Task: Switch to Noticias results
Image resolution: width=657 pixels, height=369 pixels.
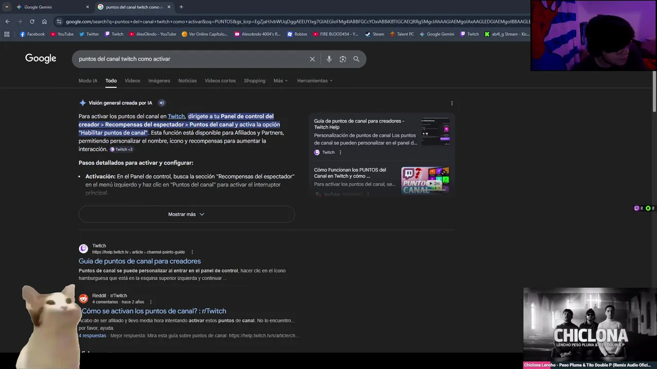Action: (x=187, y=80)
